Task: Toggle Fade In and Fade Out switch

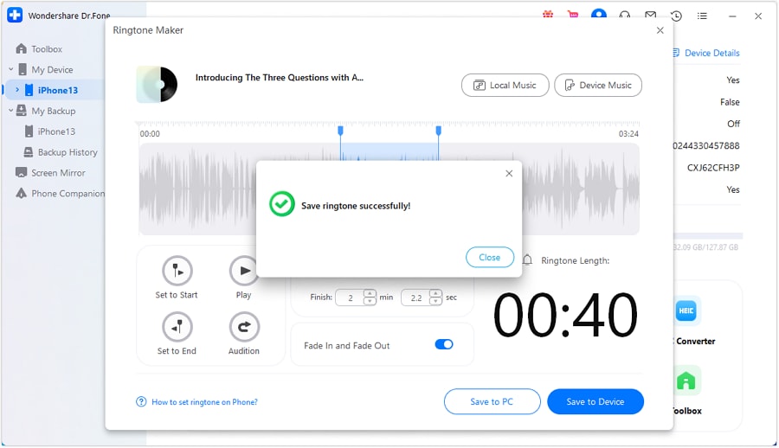Action: tap(444, 345)
